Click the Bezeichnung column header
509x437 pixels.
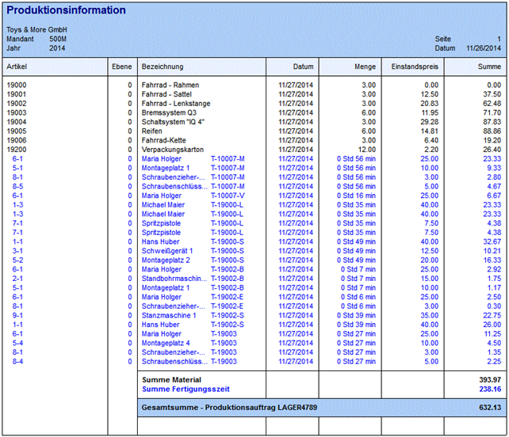tap(162, 66)
